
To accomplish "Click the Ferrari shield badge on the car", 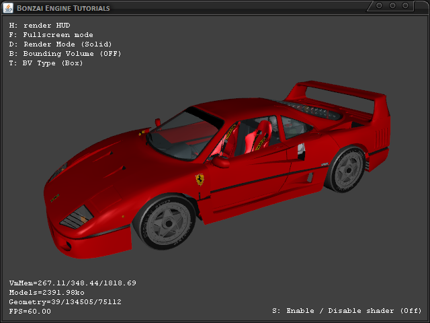I will [200, 180].
